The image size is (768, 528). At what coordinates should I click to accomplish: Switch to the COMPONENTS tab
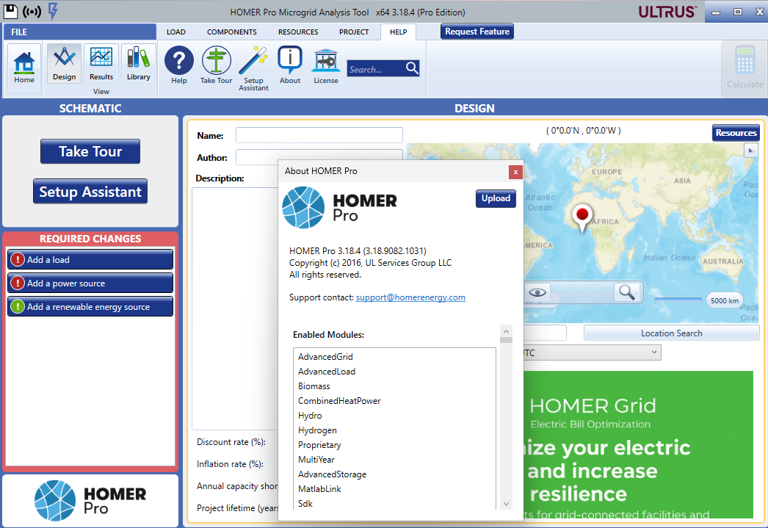pos(232,32)
